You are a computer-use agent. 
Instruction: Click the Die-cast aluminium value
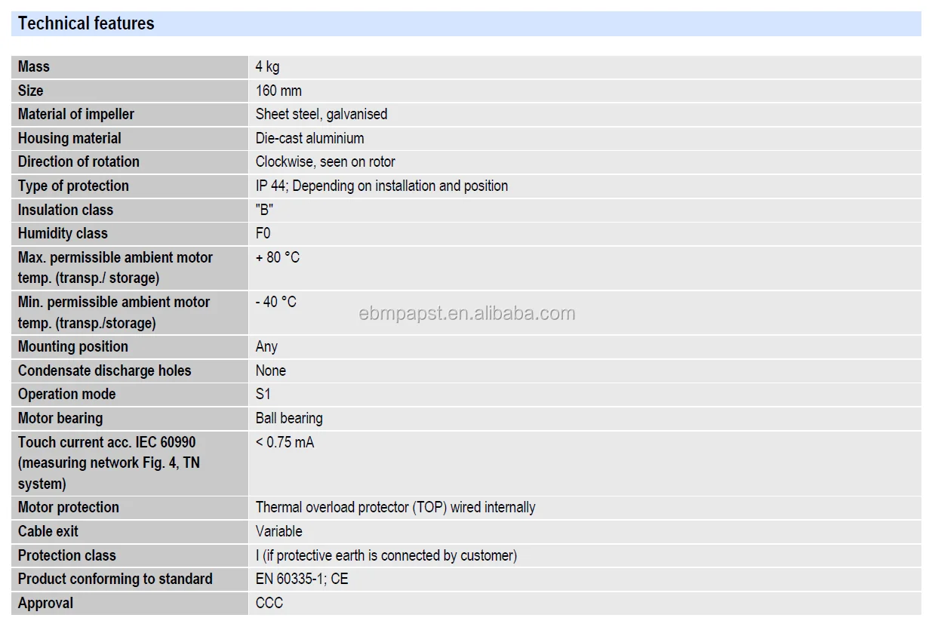[309, 138]
